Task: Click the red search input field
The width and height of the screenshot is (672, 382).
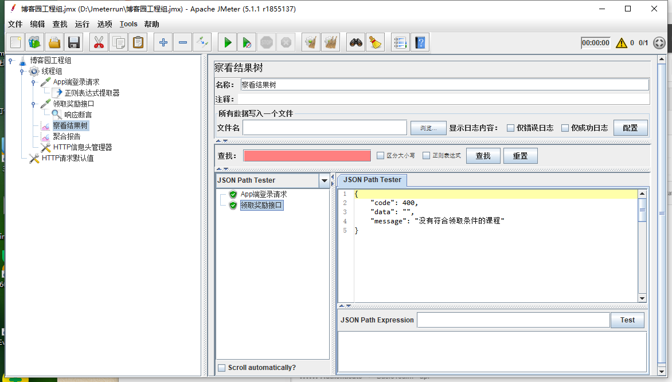Action: [307, 156]
